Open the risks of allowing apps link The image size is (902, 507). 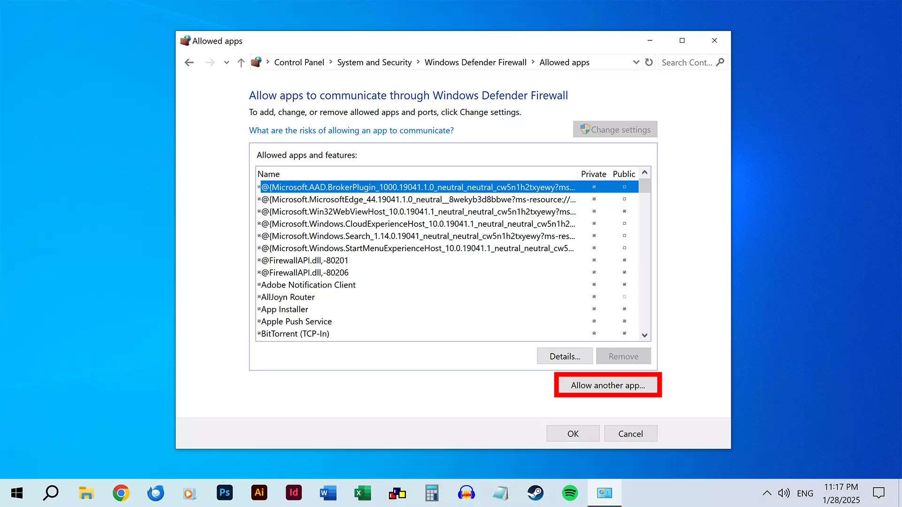pyautogui.click(x=351, y=131)
